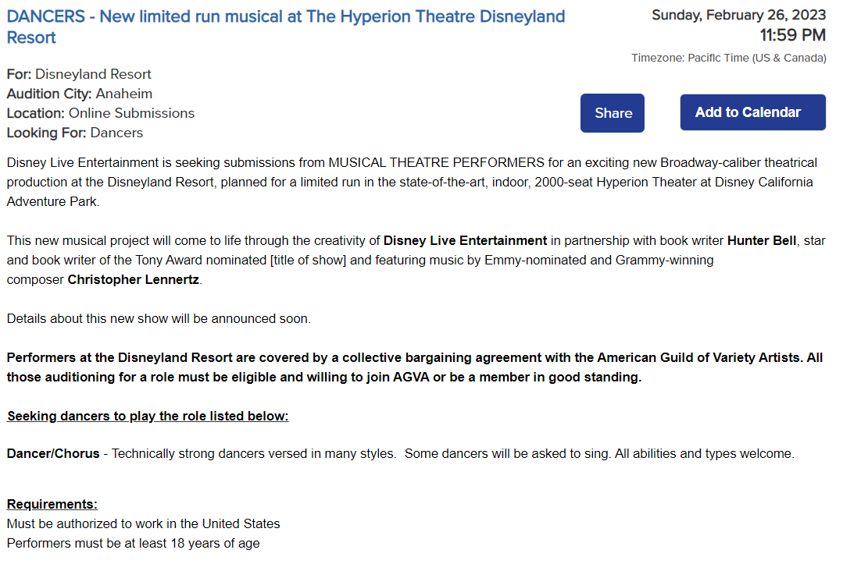Click the Share button
This screenshot has width=843, height=564.
click(613, 113)
